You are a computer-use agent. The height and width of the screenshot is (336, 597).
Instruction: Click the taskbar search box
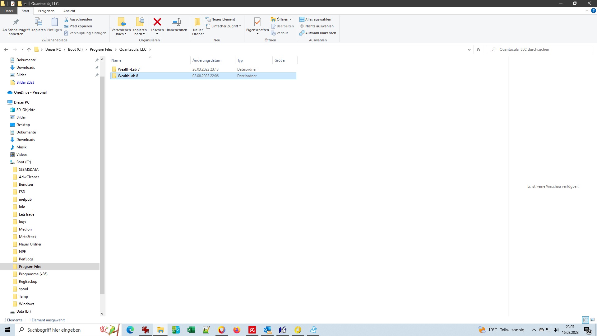coord(68,330)
